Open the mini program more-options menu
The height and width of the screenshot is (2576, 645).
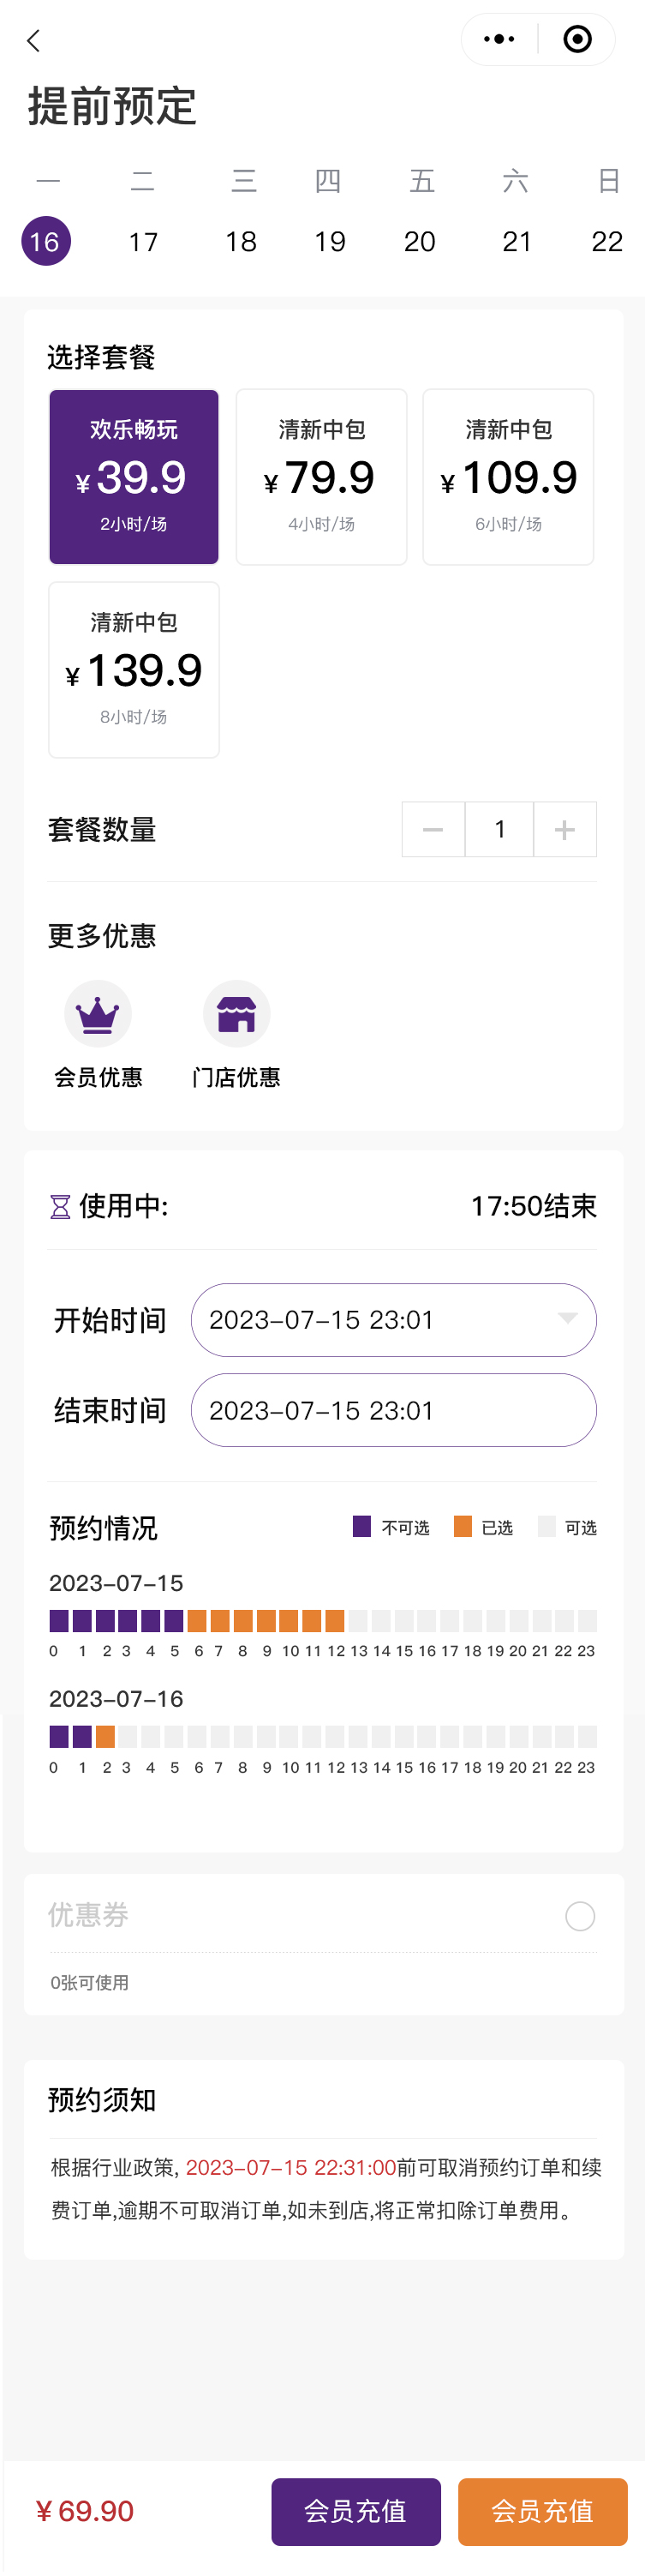pyautogui.click(x=499, y=40)
